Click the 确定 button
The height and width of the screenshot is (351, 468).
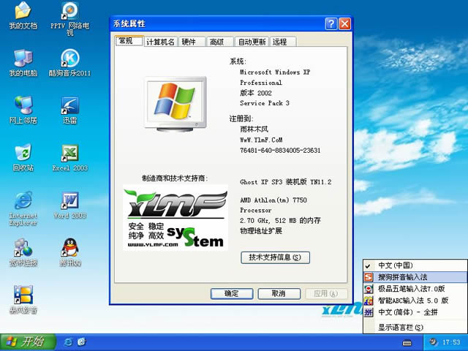pyautogui.click(x=232, y=293)
